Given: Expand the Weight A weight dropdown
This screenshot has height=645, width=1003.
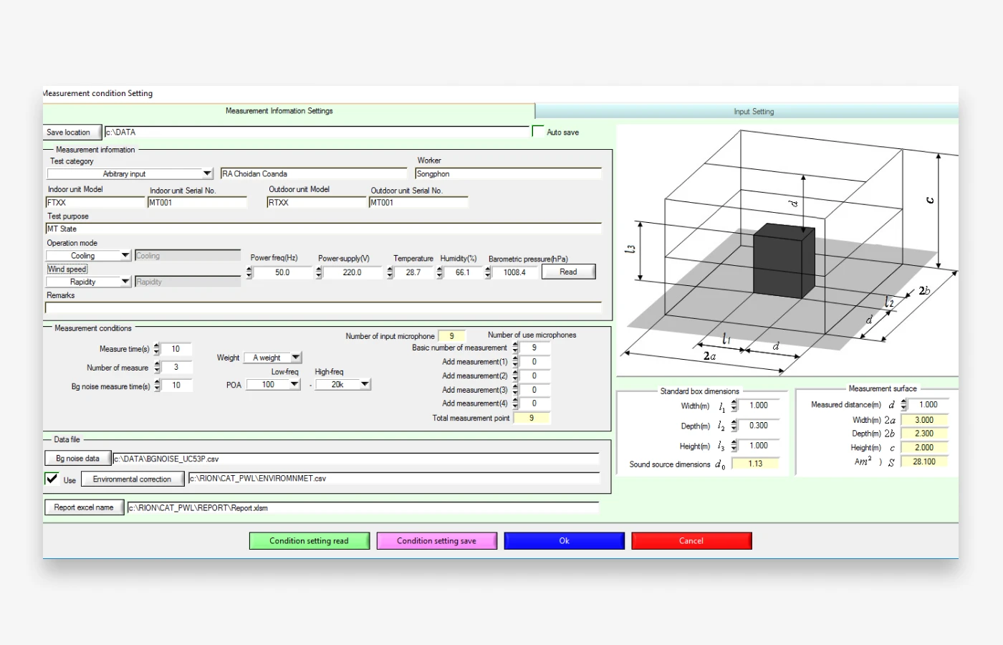Looking at the screenshot, I should [295, 358].
